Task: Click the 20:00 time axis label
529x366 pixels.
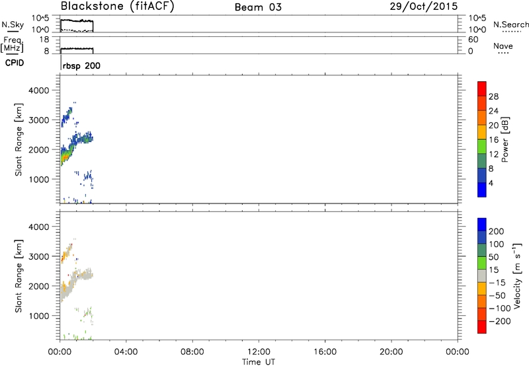Action: click(391, 352)
